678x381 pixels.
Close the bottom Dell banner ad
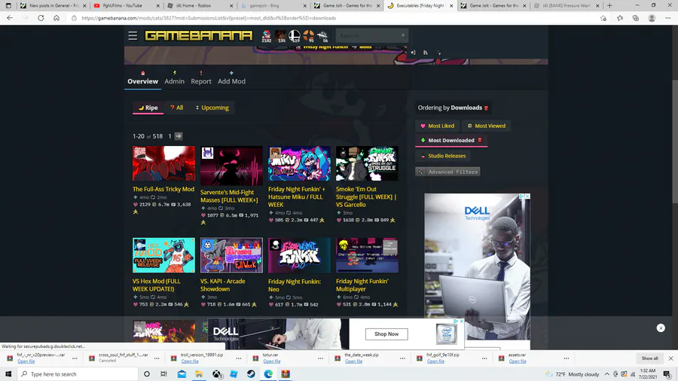pyautogui.click(x=461, y=322)
